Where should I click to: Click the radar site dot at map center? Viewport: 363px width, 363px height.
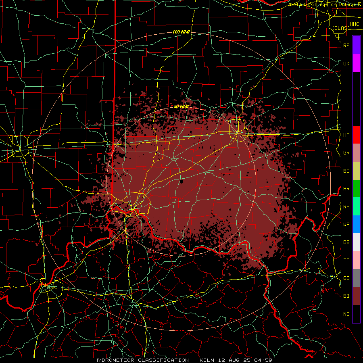click(181, 181)
